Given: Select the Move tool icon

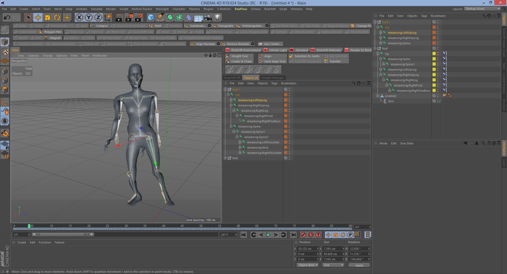Looking at the screenshot, I should (38, 17).
